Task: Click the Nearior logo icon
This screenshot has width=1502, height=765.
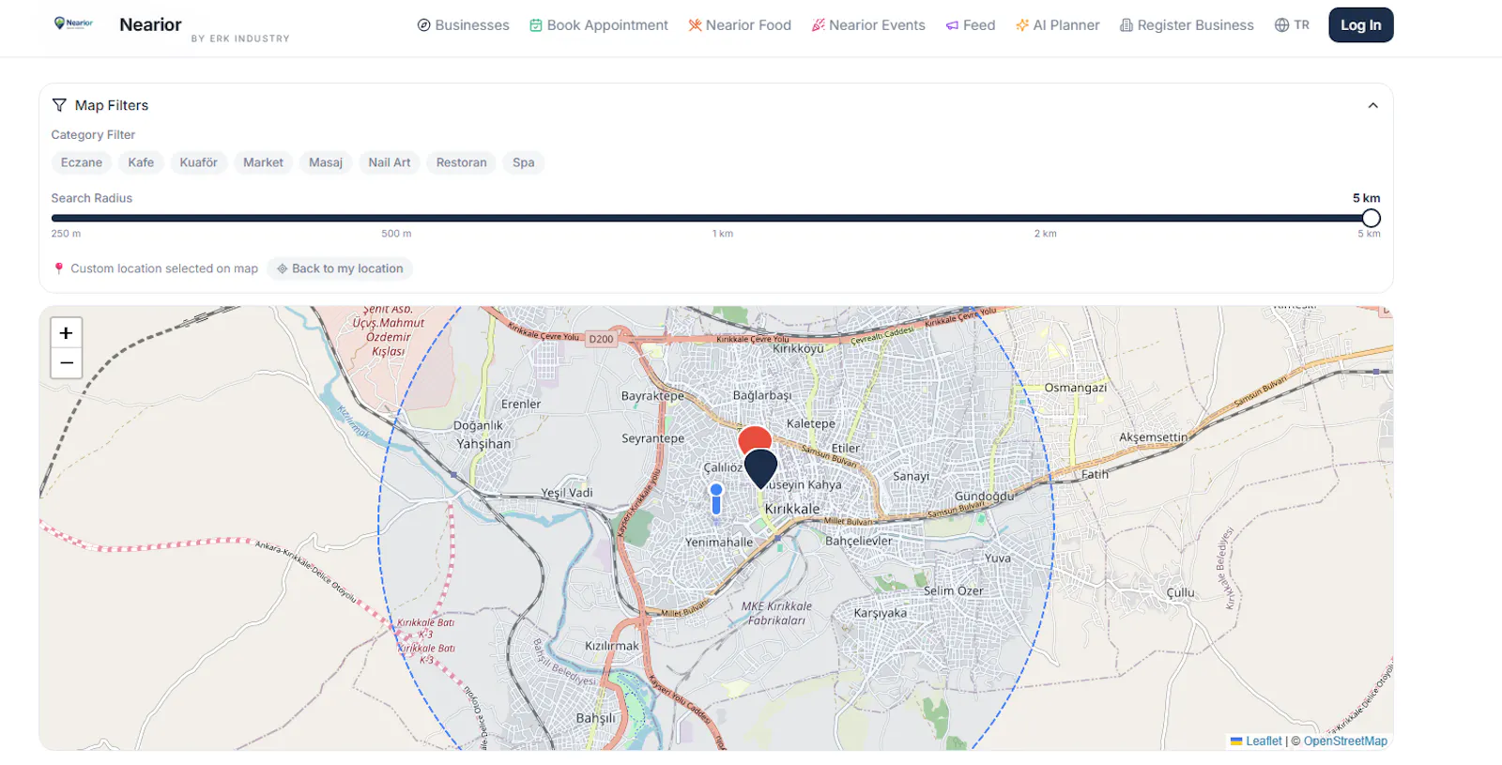Action: (x=73, y=23)
